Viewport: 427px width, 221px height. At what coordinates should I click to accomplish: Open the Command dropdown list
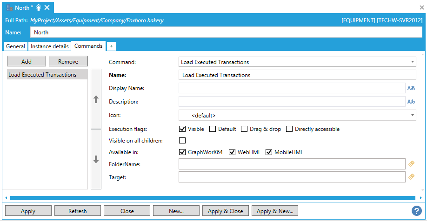tap(413, 62)
